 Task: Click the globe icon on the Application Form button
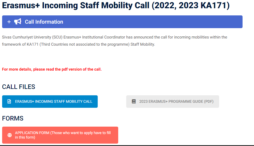point(10,135)
